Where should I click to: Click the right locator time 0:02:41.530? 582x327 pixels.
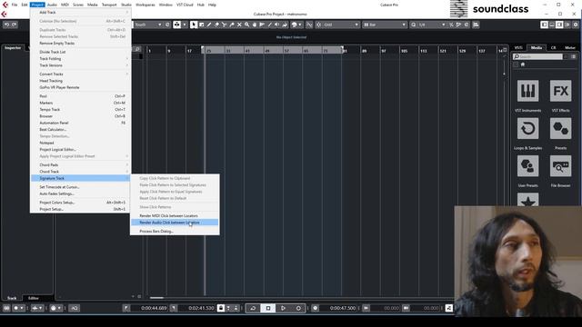(x=201, y=308)
